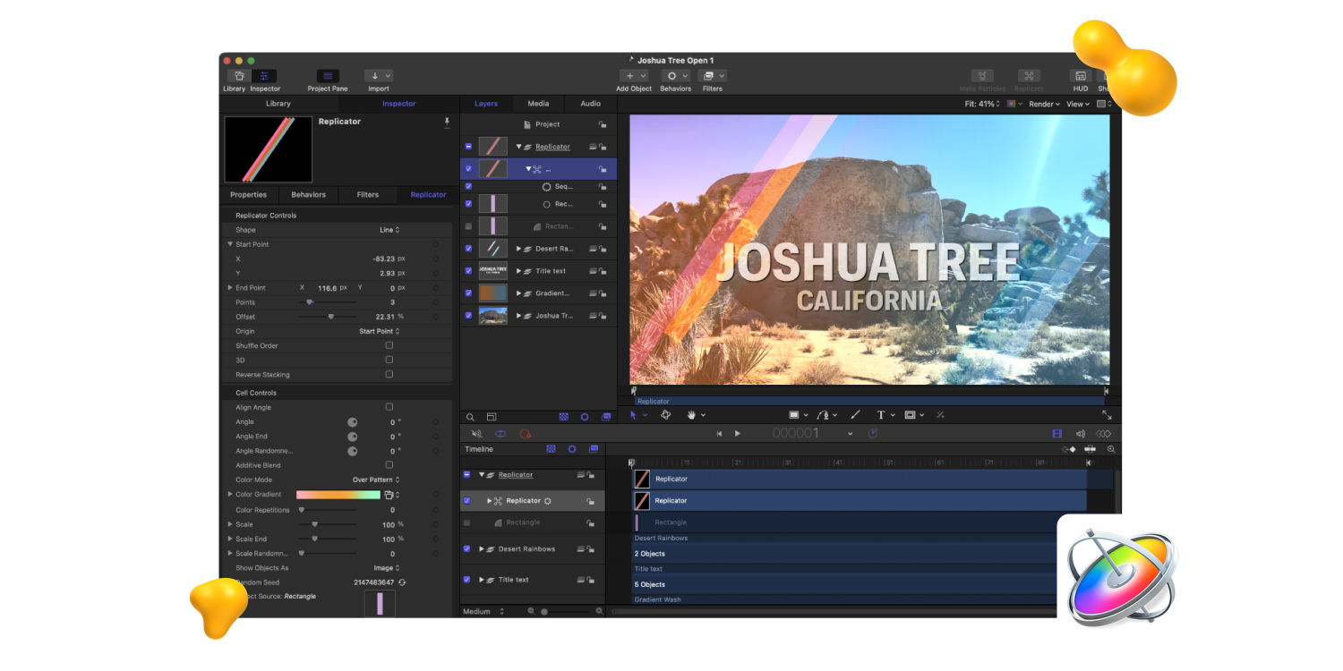Open the Origin dropdown set to Start Point

tap(380, 331)
